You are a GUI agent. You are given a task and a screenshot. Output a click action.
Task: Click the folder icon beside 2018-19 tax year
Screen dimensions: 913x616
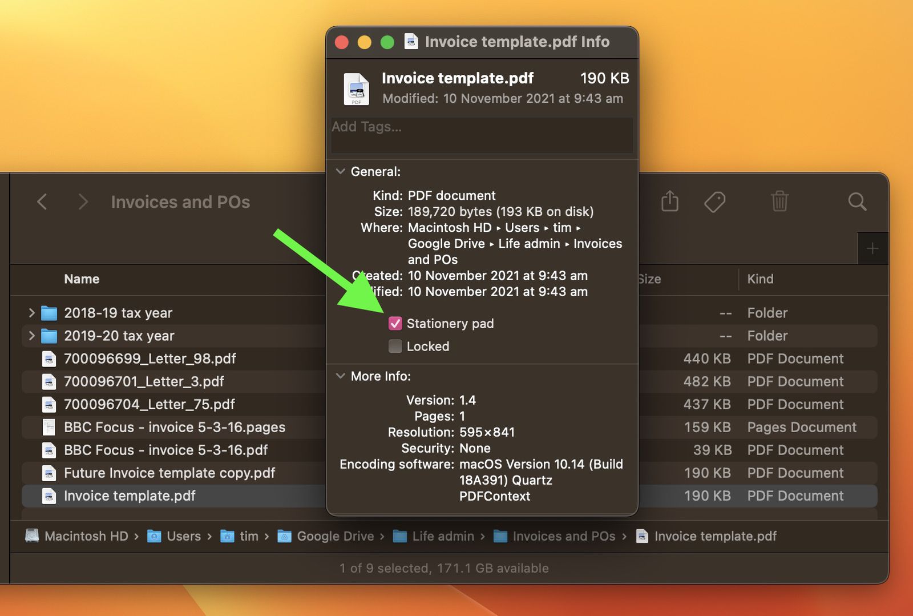49,312
